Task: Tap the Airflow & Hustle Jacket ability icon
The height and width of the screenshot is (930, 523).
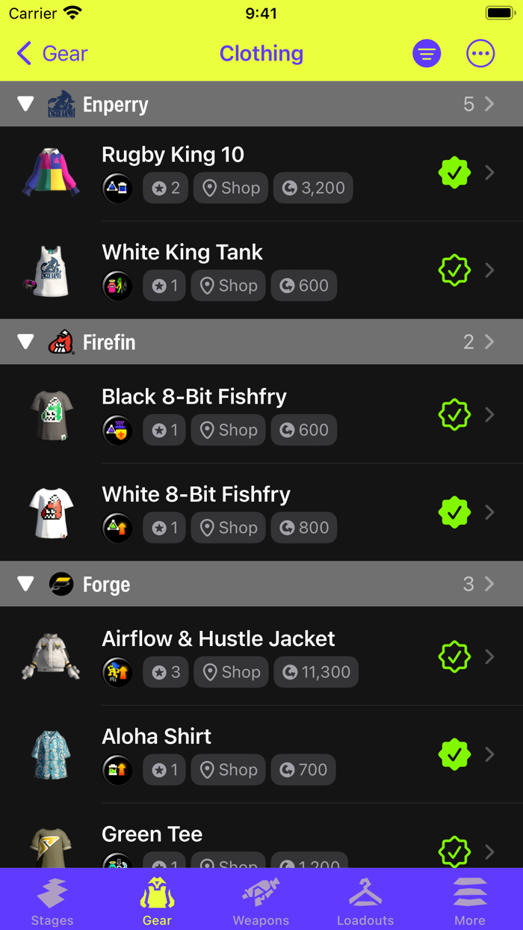Action: [x=117, y=672]
